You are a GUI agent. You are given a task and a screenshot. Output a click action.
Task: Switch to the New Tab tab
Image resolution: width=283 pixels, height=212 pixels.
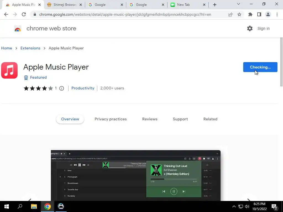pos(188,5)
